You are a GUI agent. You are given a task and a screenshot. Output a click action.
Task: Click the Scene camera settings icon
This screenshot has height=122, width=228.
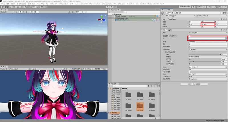pos(73,12)
